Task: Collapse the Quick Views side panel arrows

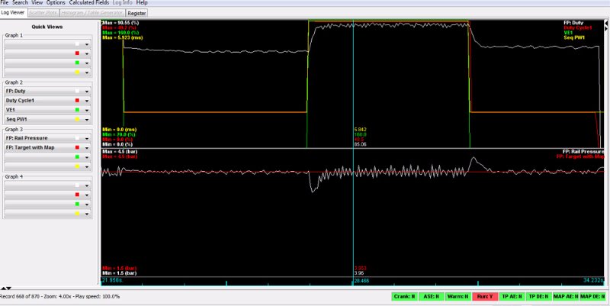Action: pyautogui.click(x=7, y=288)
